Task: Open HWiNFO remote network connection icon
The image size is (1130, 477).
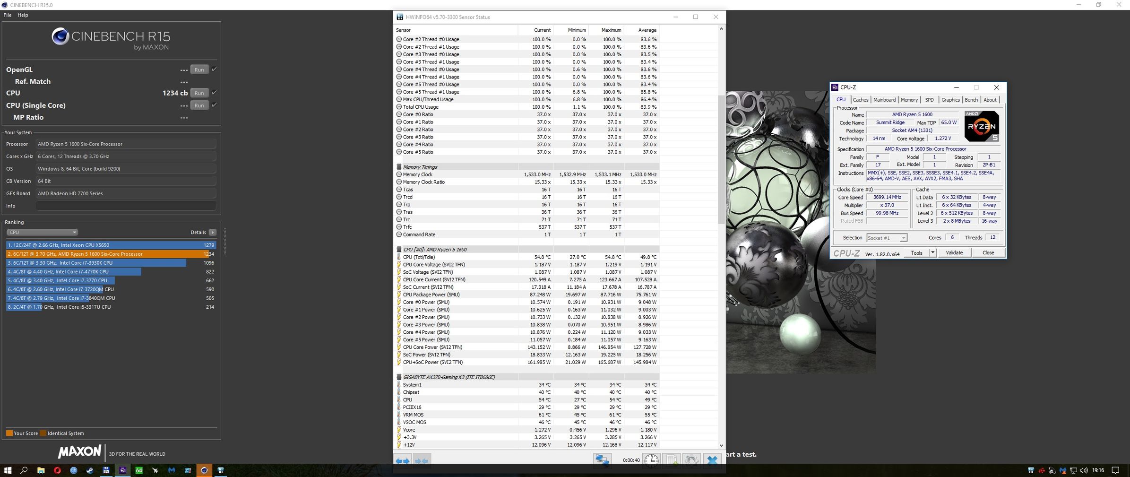Action: click(603, 460)
